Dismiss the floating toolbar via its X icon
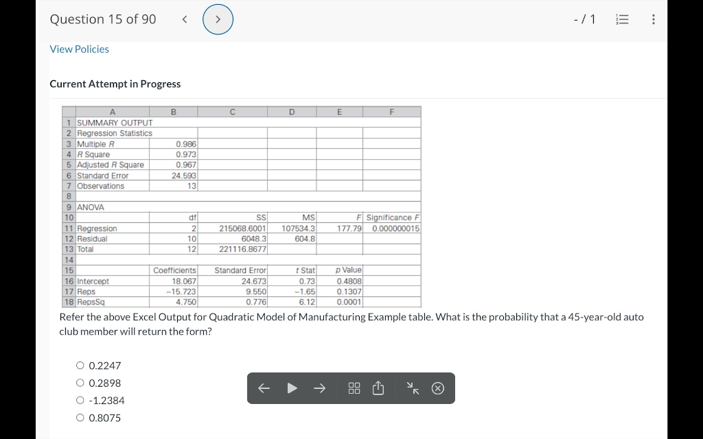703x439 pixels. [438, 388]
